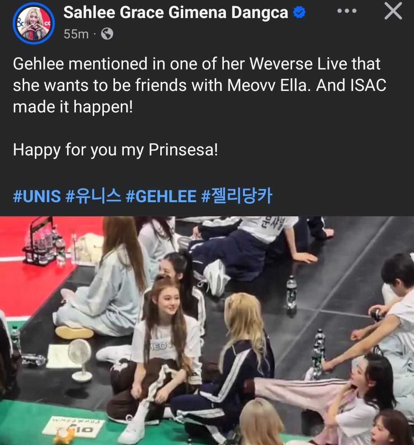Screen dimensions: 414x445
Task: Click the 55m post timestamp
Action: pyautogui.click(x=76, y=34)
